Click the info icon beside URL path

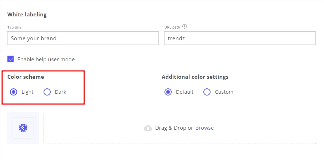tap(184, 27)
